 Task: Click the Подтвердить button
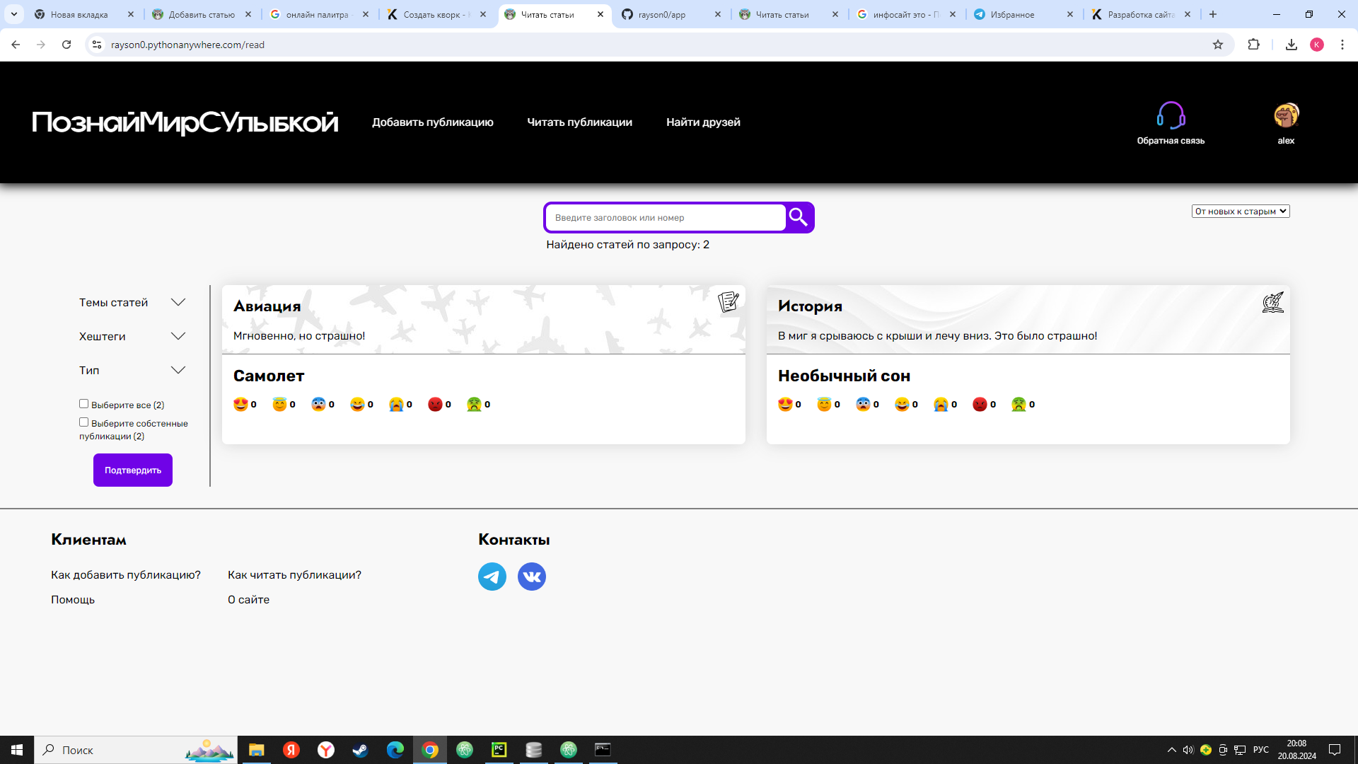coord(133,470)
